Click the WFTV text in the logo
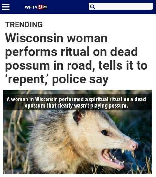Screen dimensions: 156x177 click(x=31, y=7)
